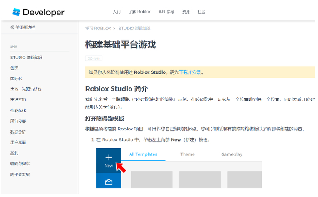Click the briefcase icon below New
318x197 pixels.
(109, 182)
